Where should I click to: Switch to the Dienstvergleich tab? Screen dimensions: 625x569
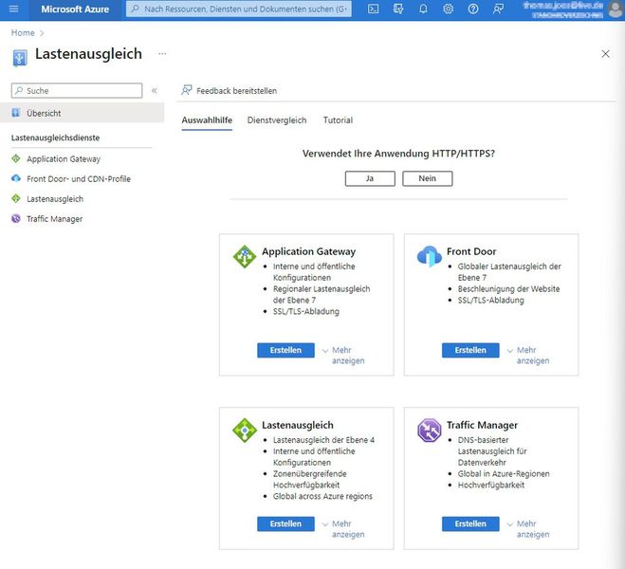click(x=277, y=119)
